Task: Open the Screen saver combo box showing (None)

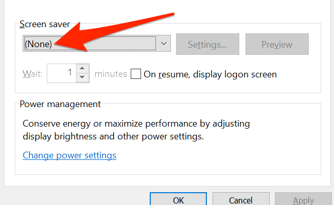Action: pos(90,44)
